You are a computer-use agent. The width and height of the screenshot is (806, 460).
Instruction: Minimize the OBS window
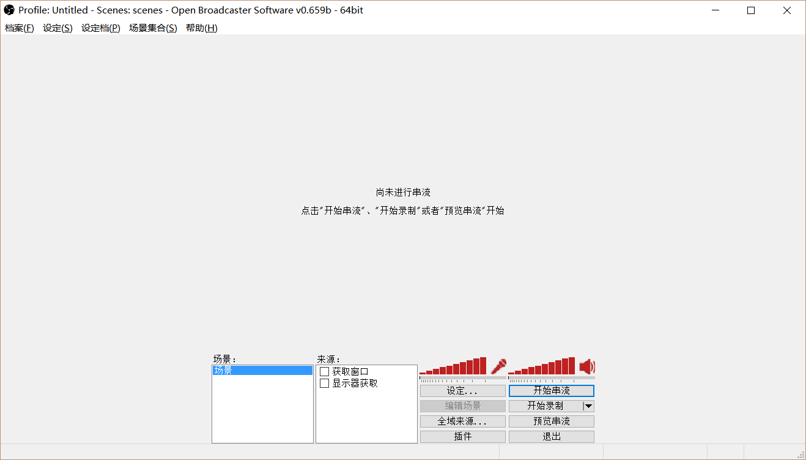tap(715, 10)
